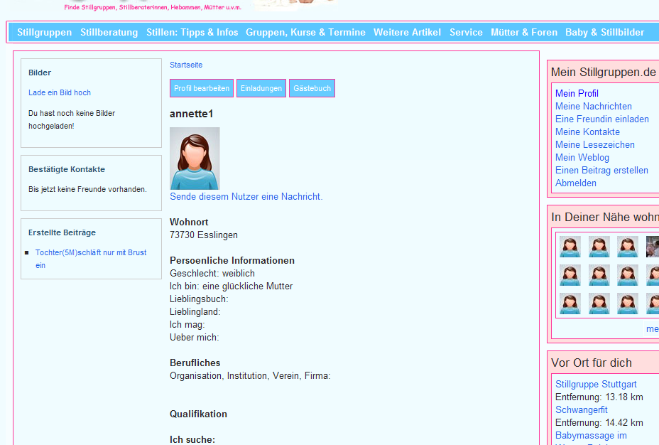Open the Stillberatung menu

109,32
